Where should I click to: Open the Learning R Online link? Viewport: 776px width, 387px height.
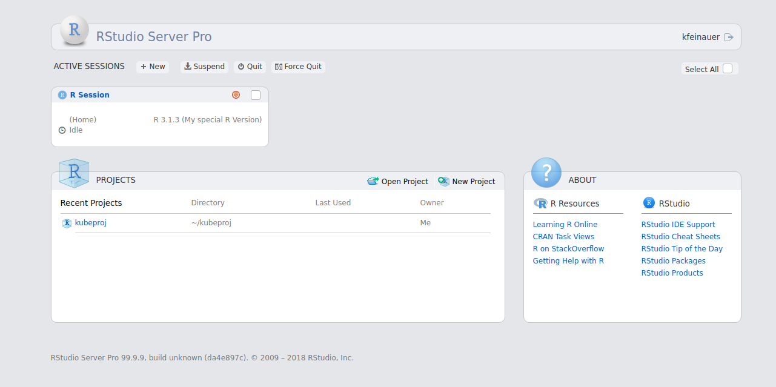coord(565,225)
